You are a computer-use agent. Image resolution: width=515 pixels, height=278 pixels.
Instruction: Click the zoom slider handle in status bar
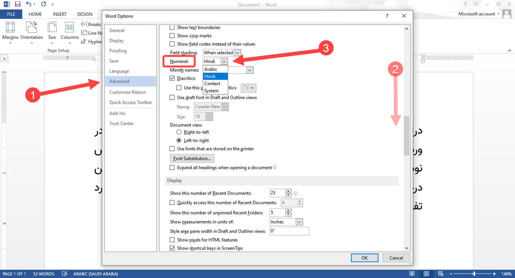474,274
